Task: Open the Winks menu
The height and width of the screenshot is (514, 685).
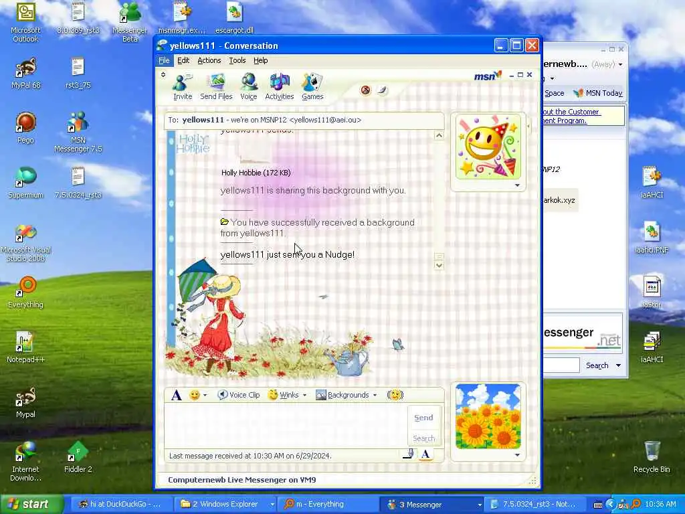Action: 284,395
